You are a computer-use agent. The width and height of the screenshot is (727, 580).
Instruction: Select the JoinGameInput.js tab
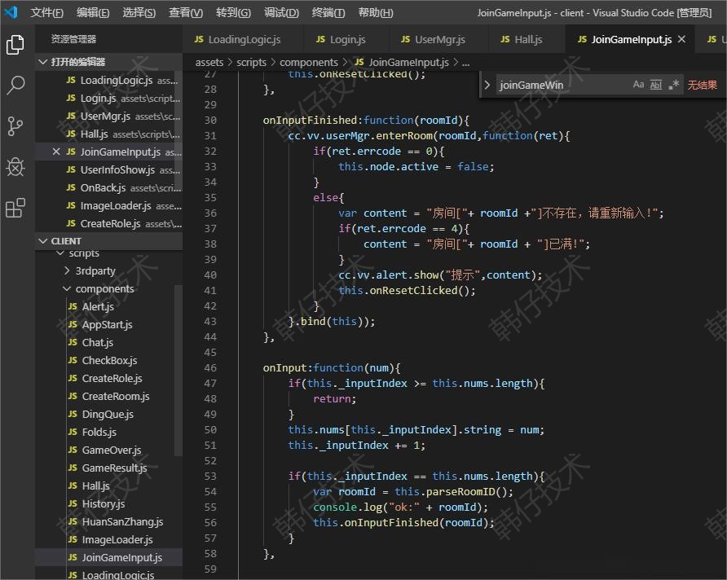[x=631, y=39]
